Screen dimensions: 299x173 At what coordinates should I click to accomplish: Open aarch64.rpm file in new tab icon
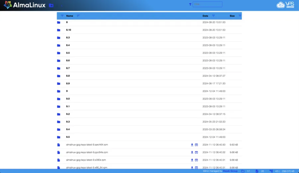click(196, 145)
